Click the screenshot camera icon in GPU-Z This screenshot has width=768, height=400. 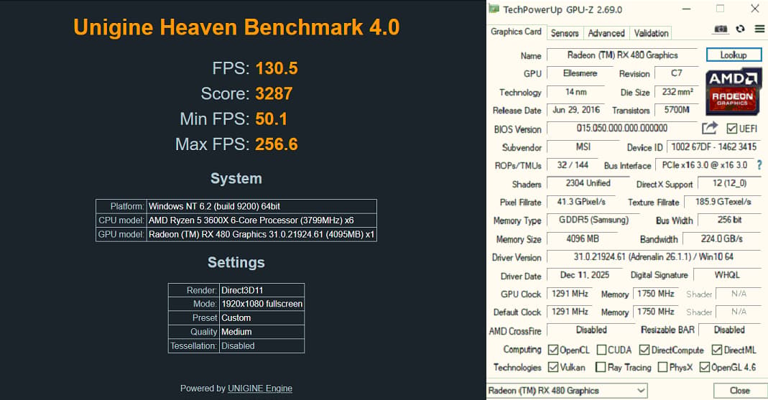[721, 29]
